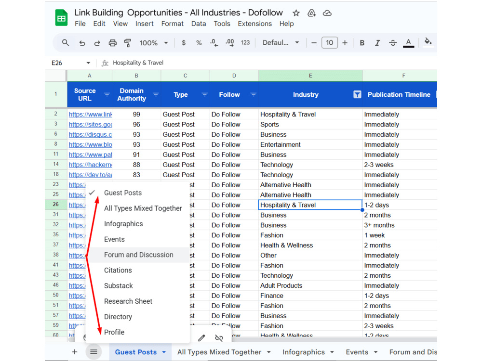This screenshot has width=482, height=361.
Task: Increase font size with plus
Action: coord(345,43)
